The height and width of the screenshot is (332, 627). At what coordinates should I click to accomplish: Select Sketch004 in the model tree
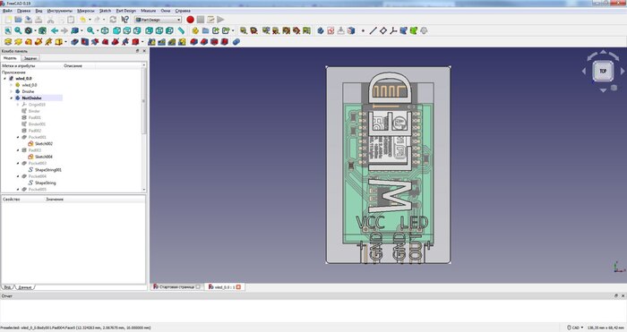[44, 157]
